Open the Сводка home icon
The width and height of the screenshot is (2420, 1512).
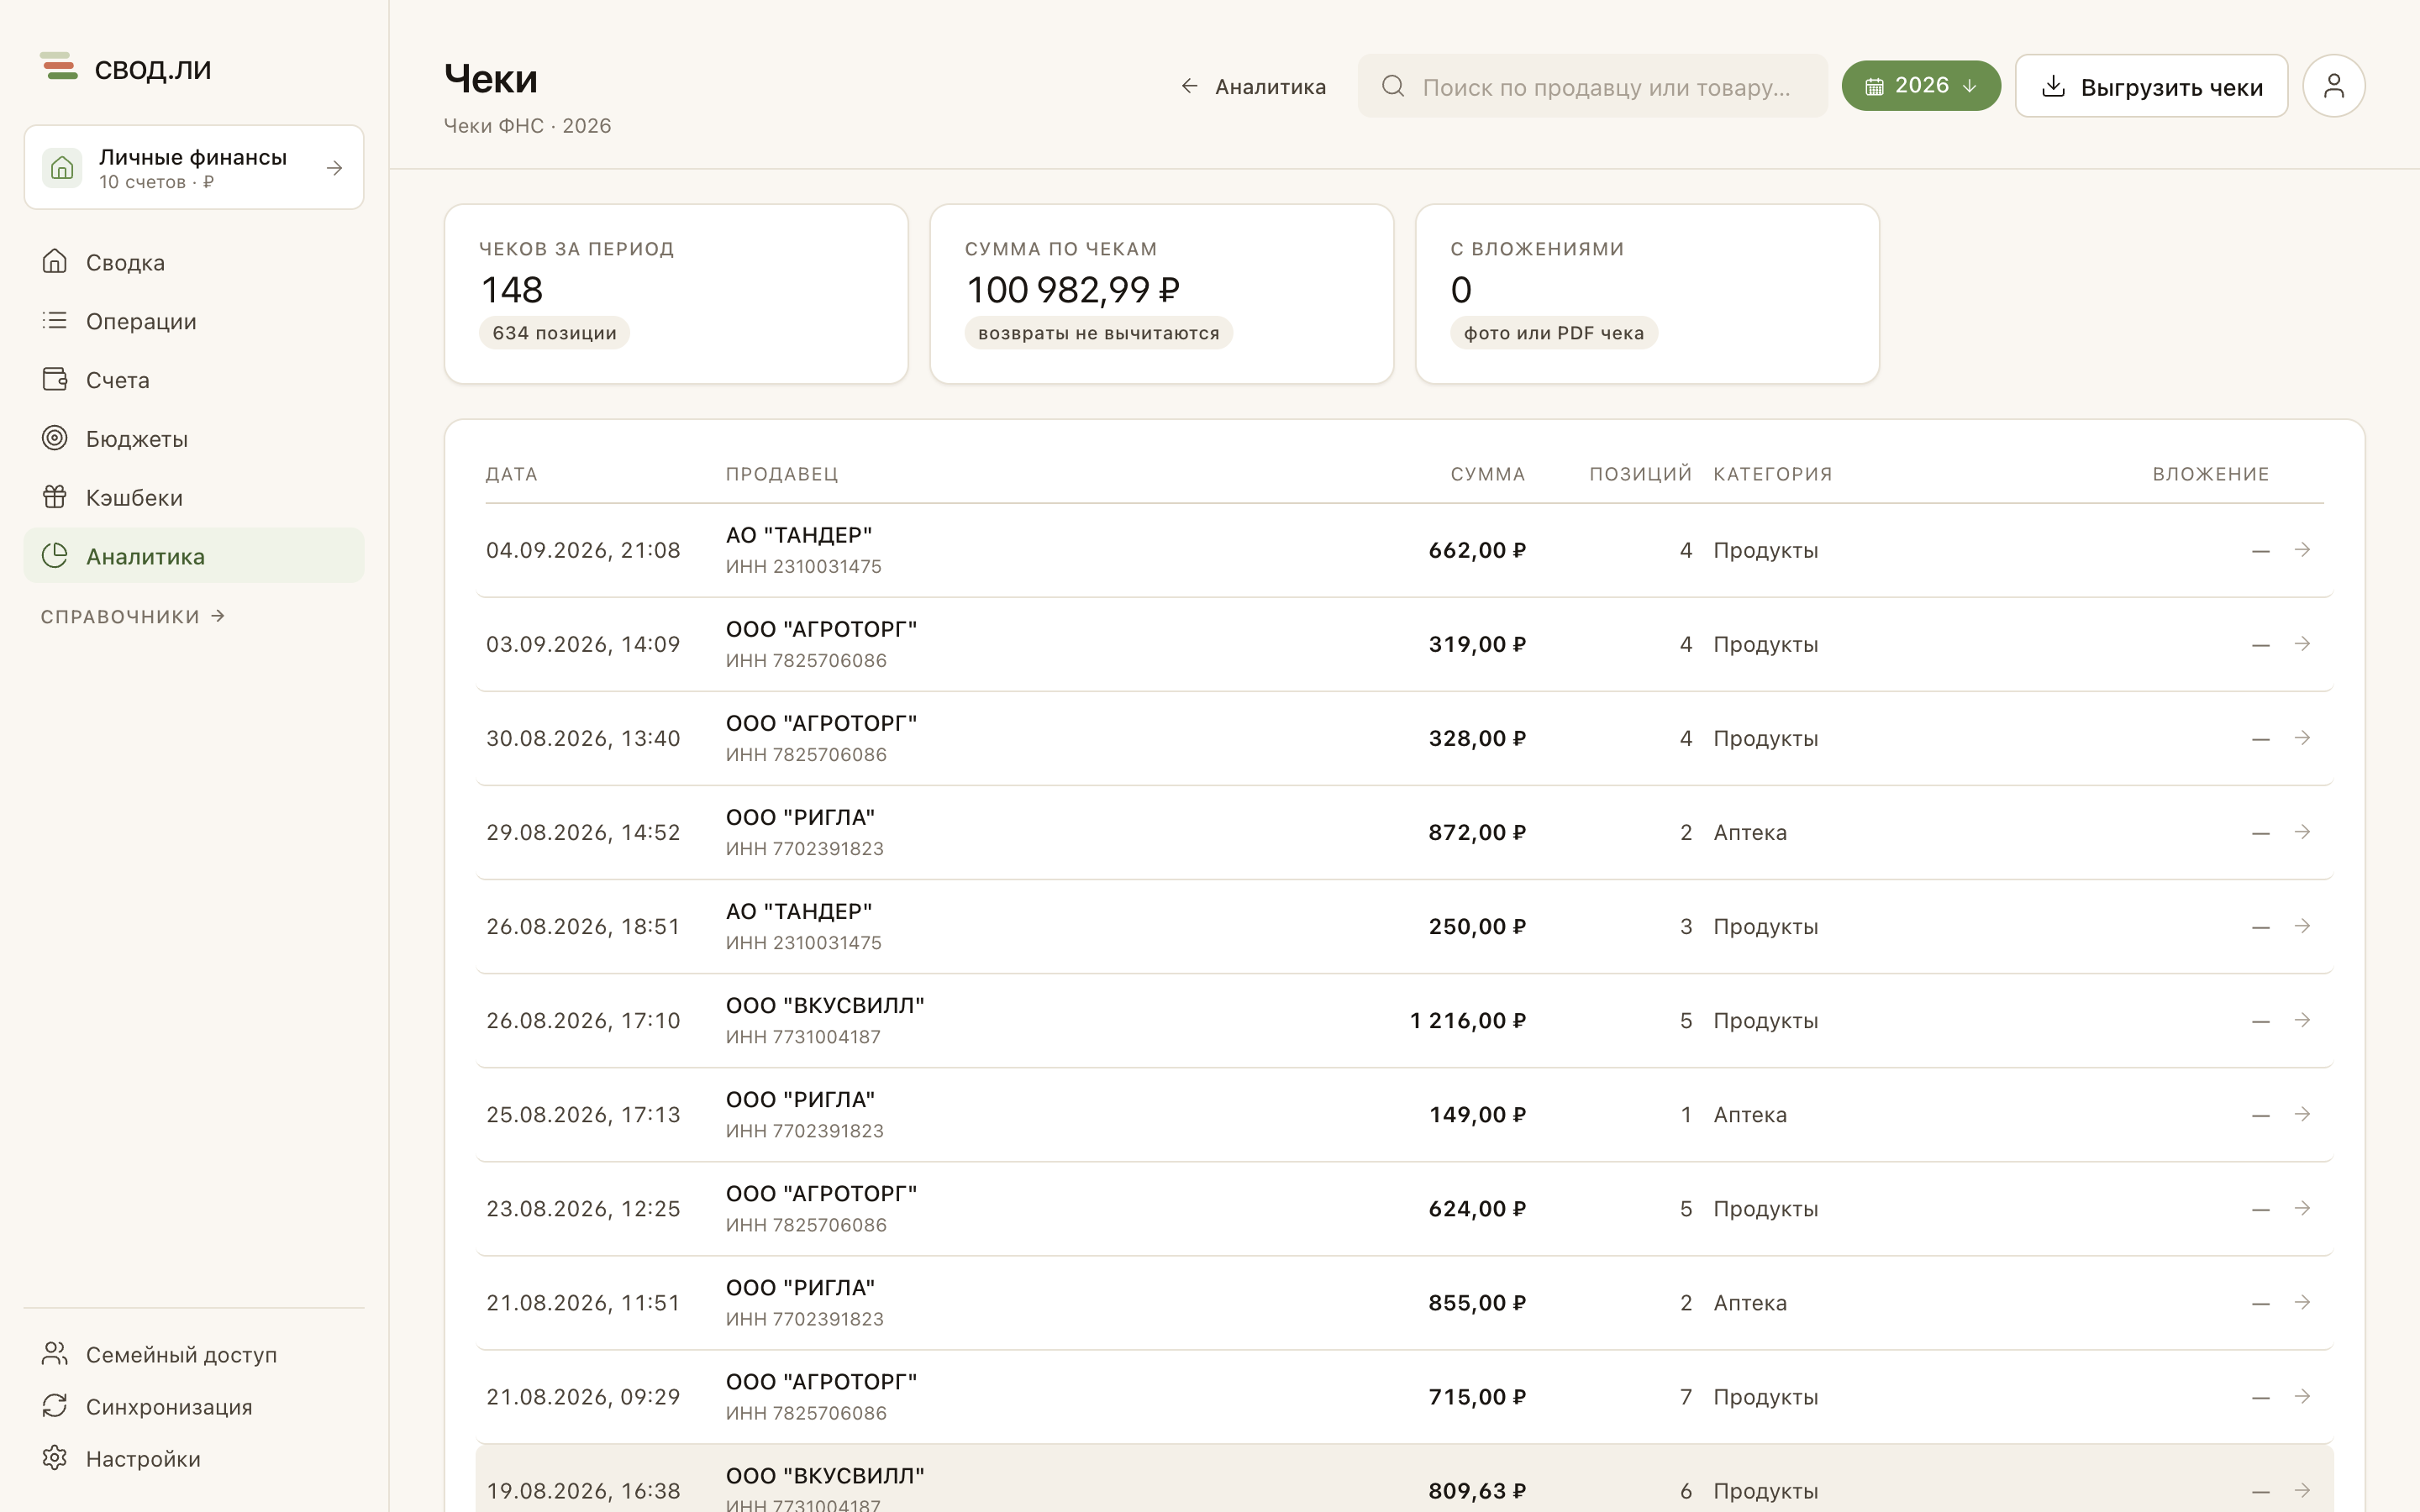click(x=55, y=261)
